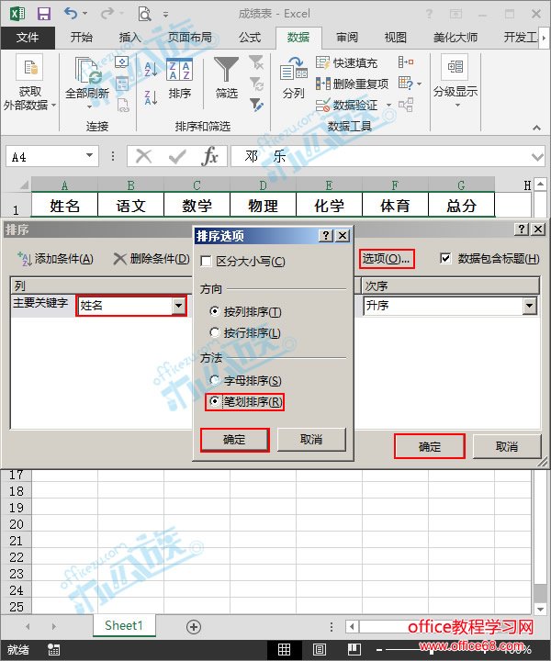Click the Excel logo icon in title bar

17,14
